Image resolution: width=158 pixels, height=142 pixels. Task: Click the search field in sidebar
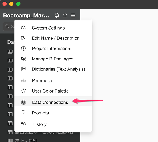click(x=9, y=26)
